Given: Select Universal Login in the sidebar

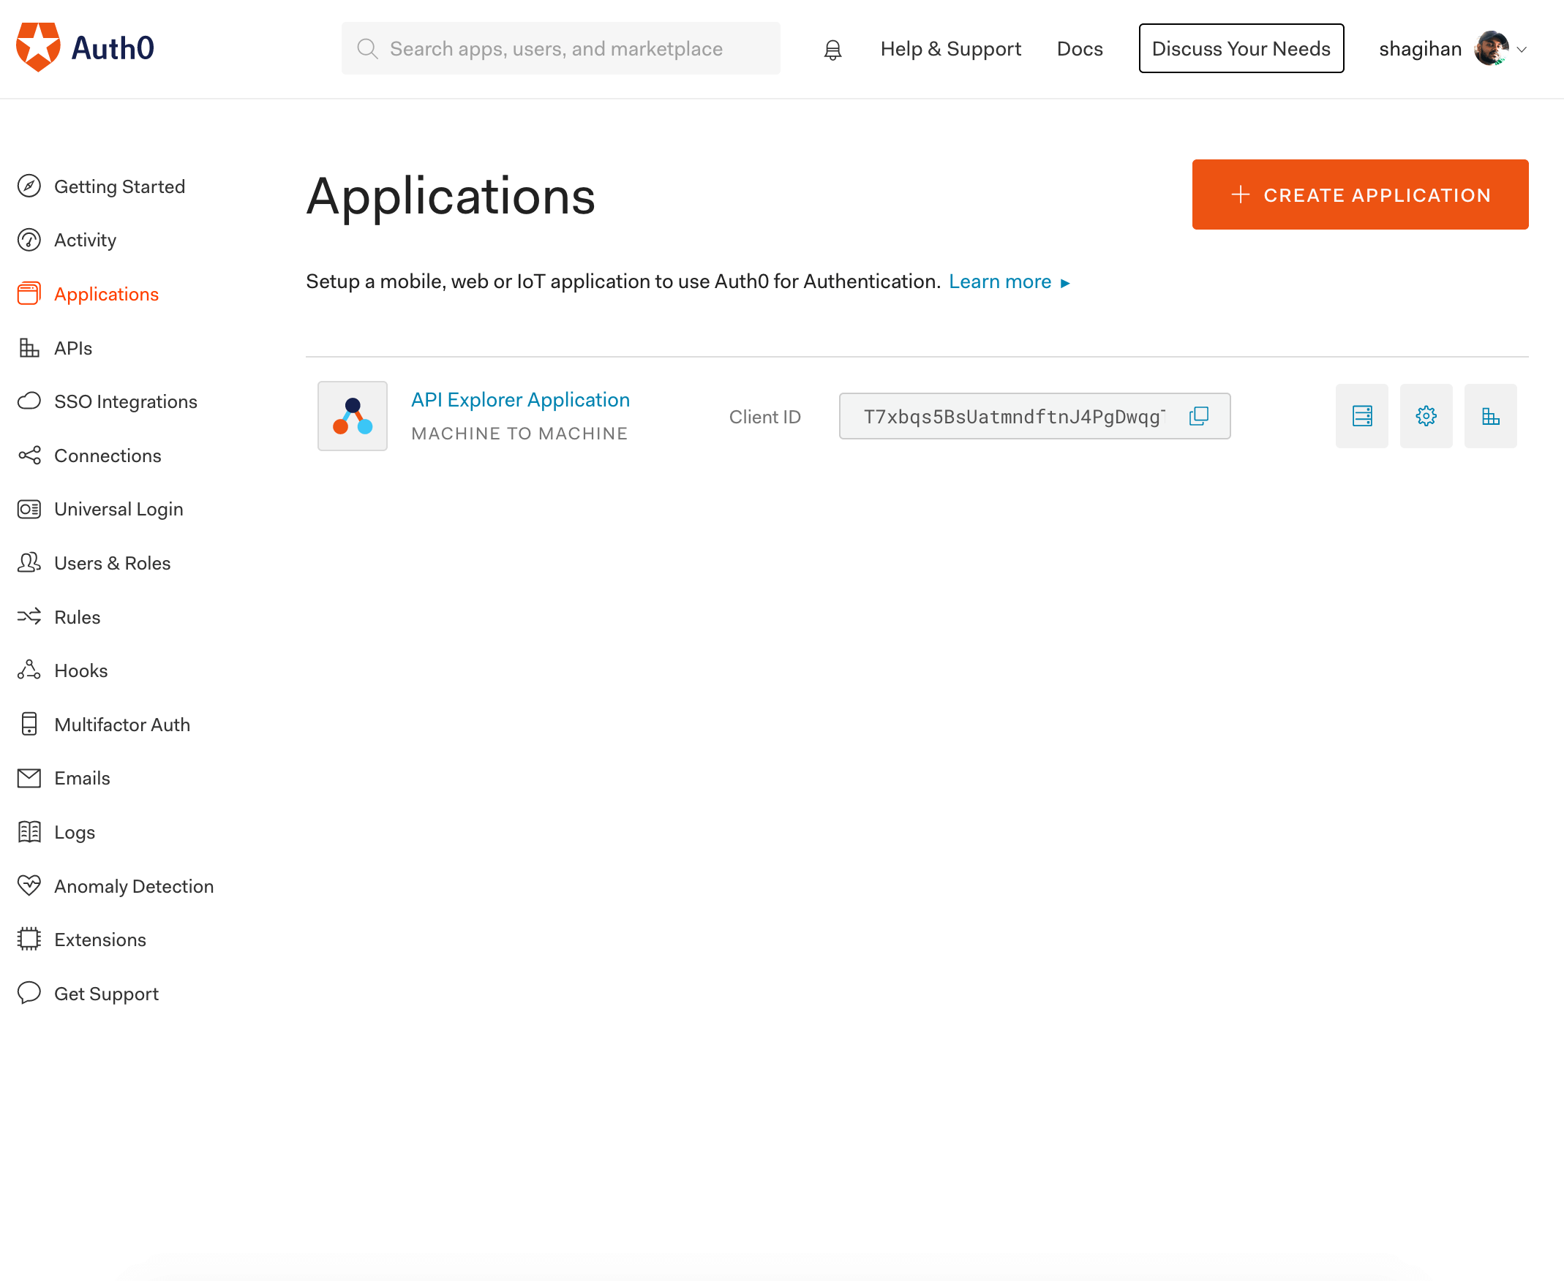Looking at the screenshot, I should click(x=118, y=509).
